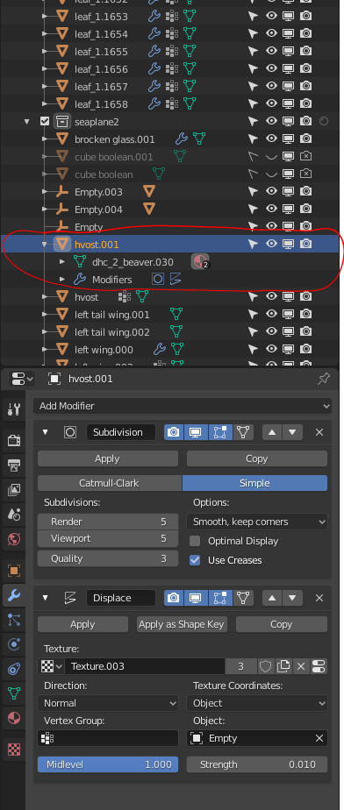Move the Displace modifier up
This screenshot has height=810, width=344.
click(272, 598)
